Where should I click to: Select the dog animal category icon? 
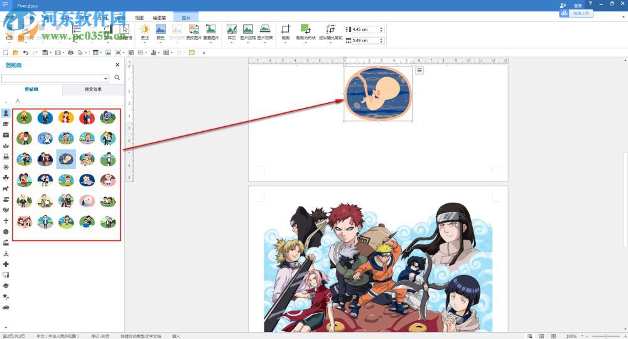pos(6,188)
